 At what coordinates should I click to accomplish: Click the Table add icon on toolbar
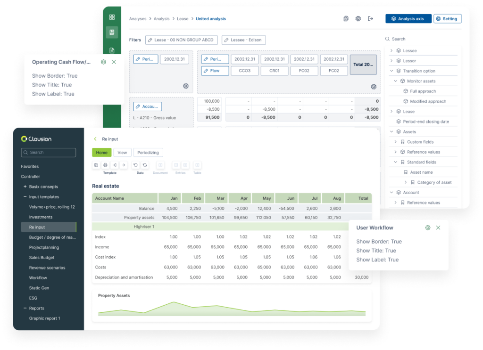coord(197,165)
